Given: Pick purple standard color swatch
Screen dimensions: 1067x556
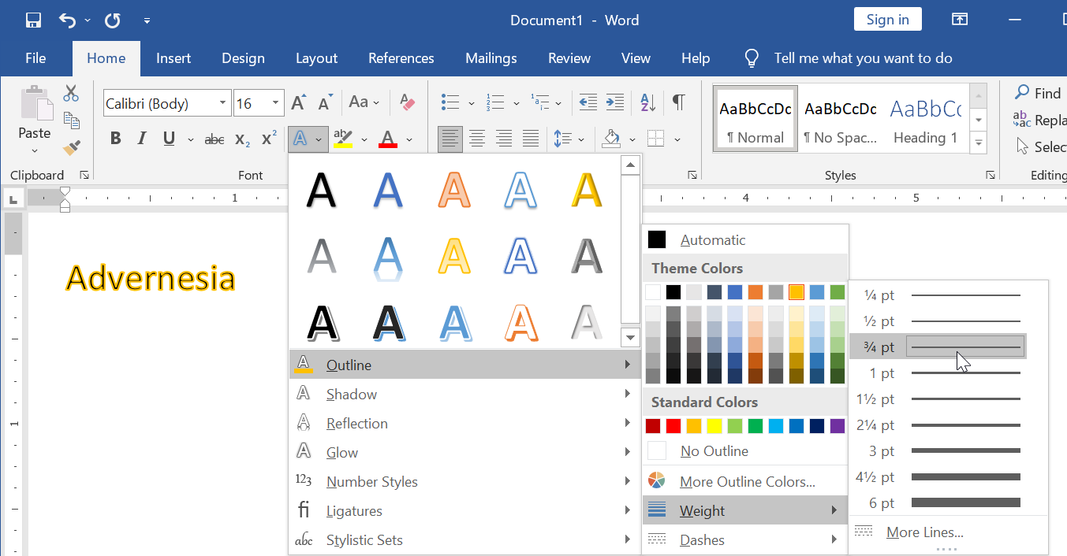Looking at the screenshot, I should tap(838, 426).
